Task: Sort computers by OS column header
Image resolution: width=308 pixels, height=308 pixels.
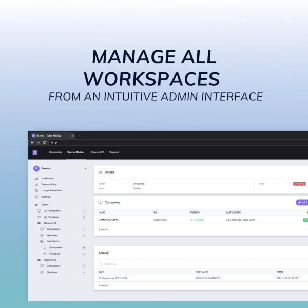Action: (155, 213)
